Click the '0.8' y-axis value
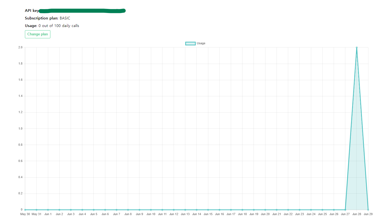 coord(20,145)
